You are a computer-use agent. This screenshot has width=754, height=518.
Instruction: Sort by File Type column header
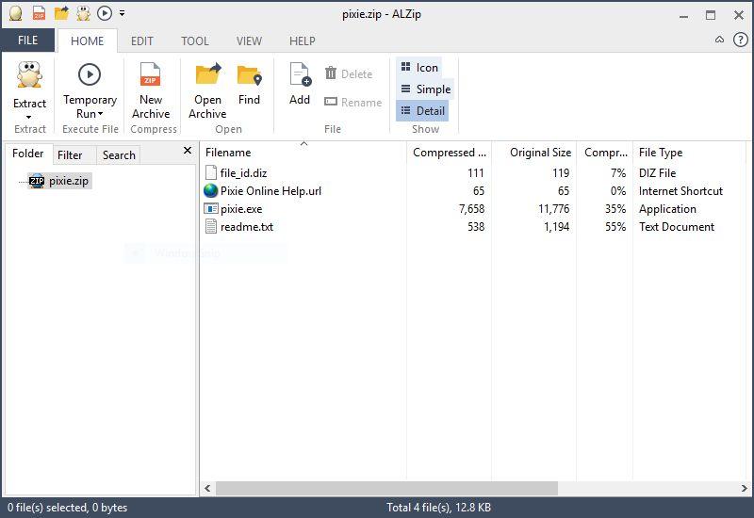pyautogui.click(x=688, y=153)
